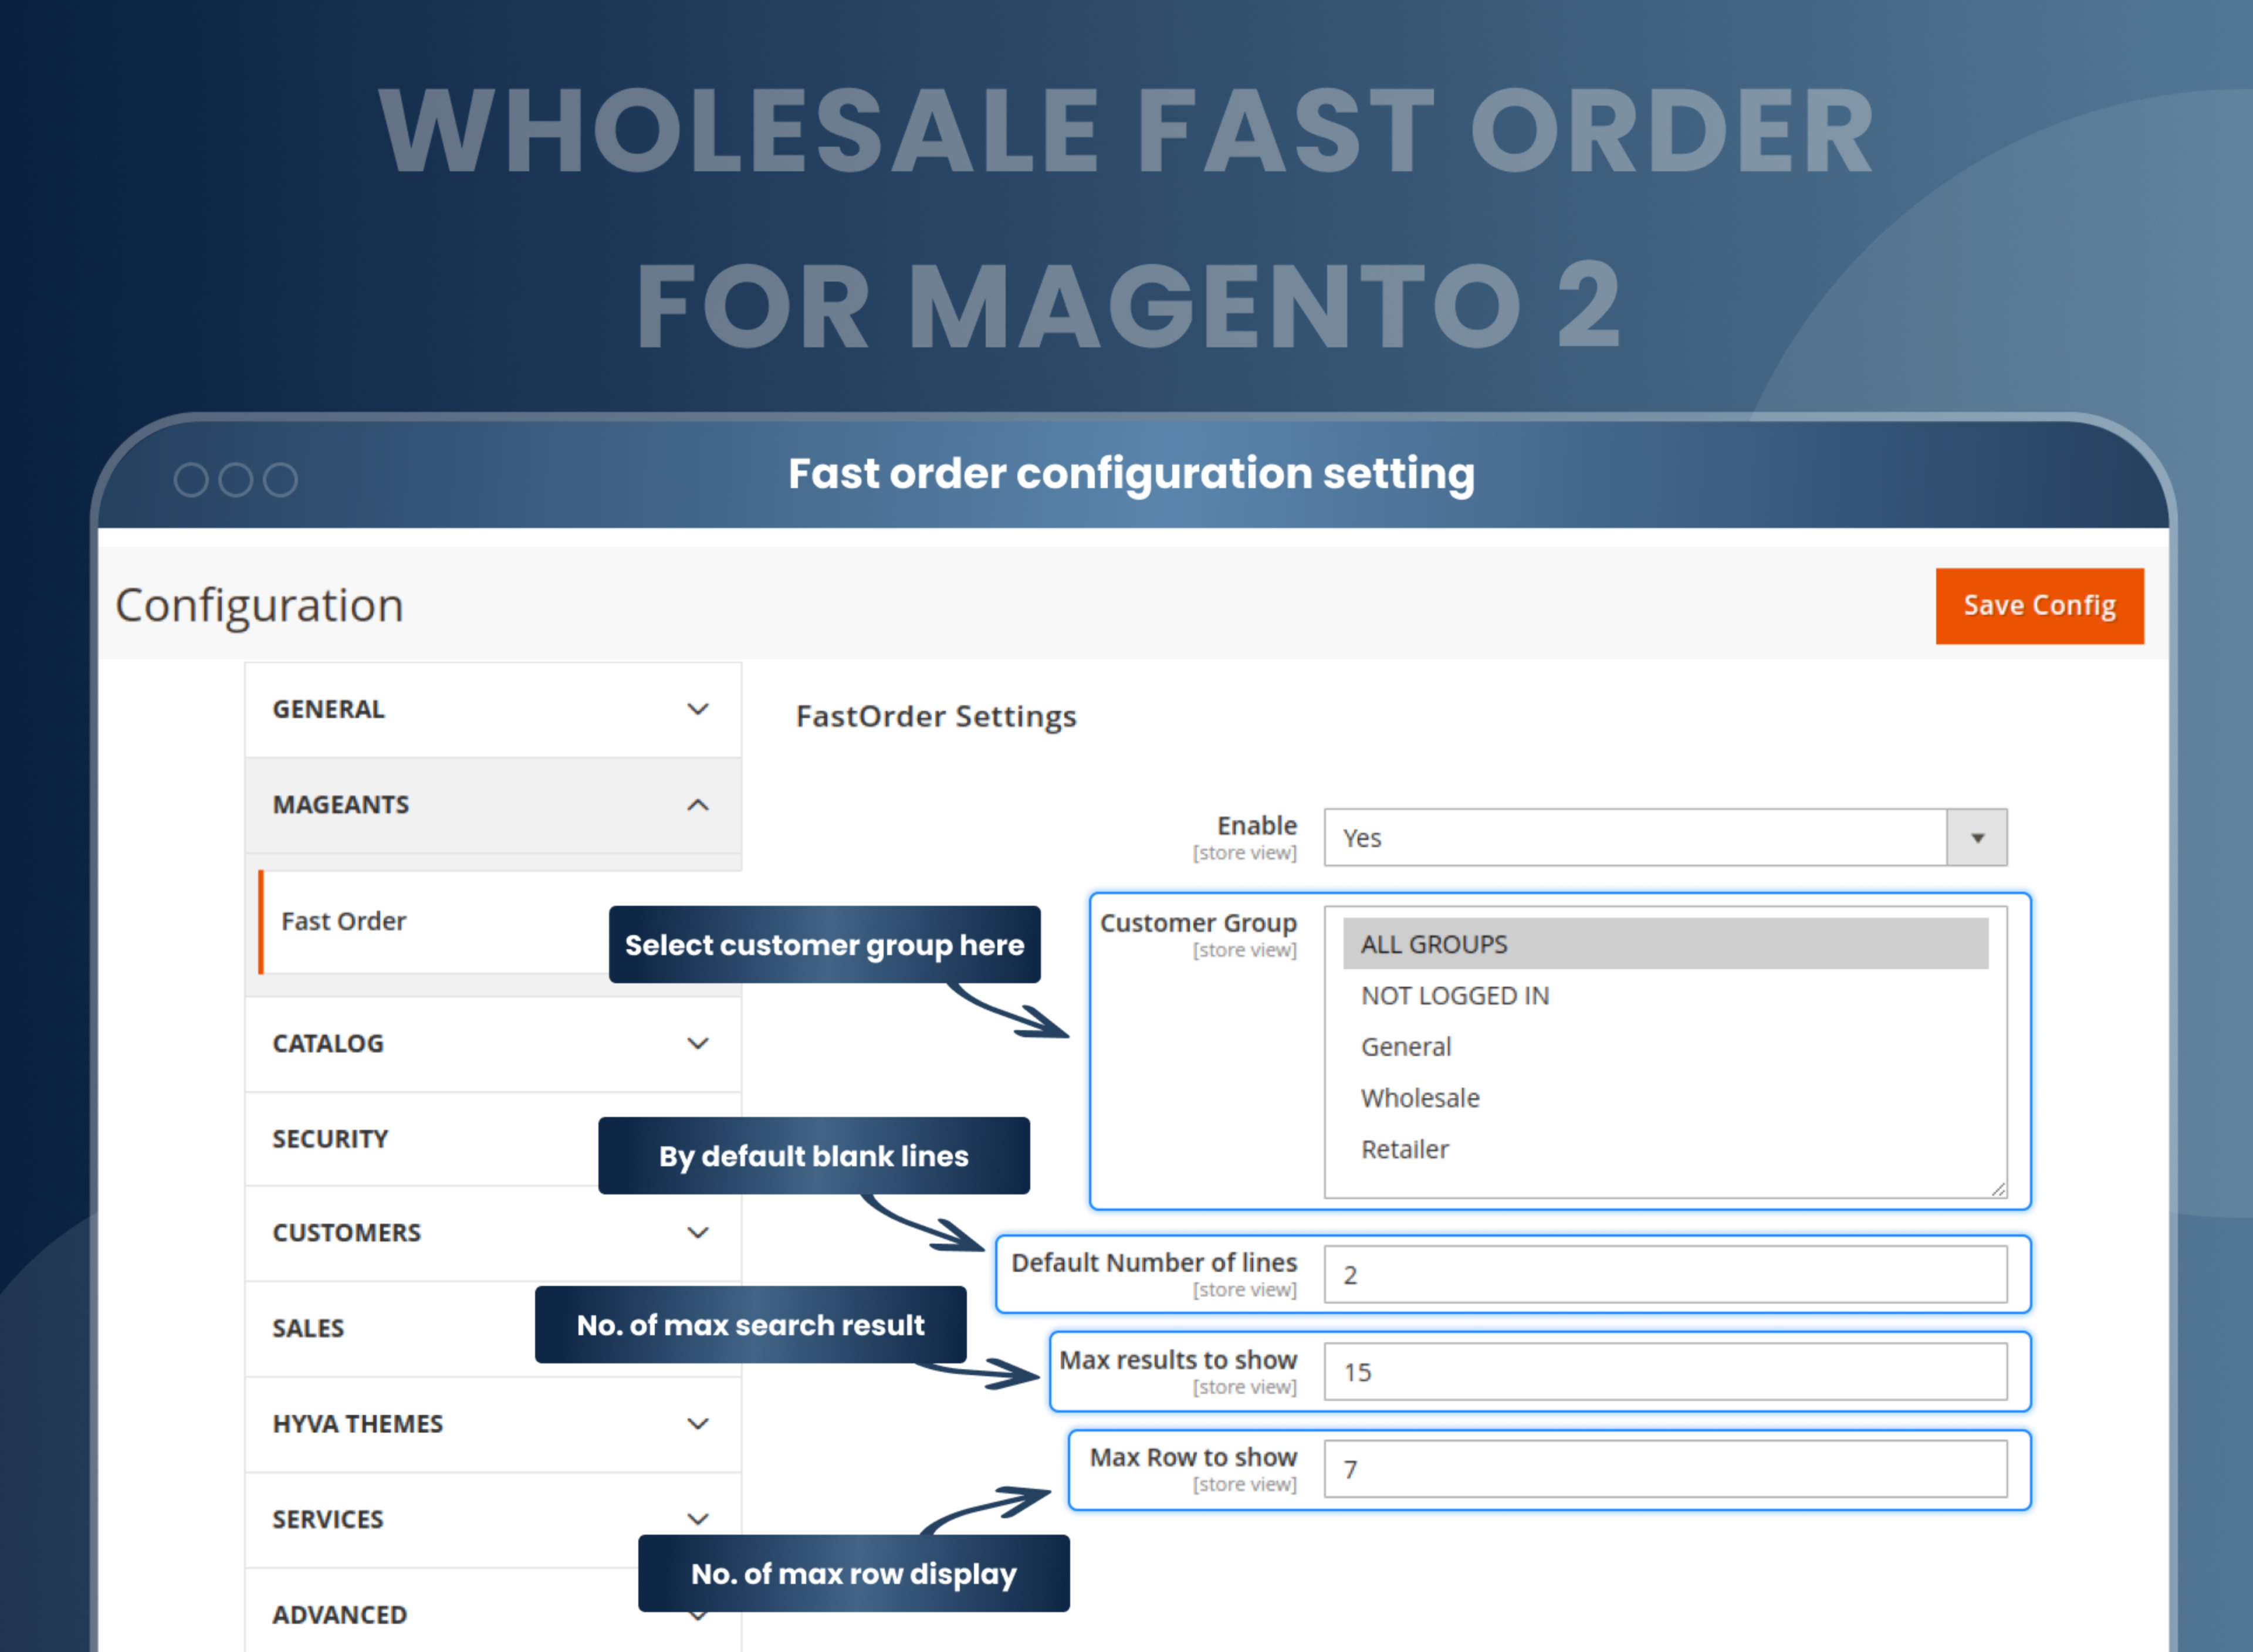Select Wholesale customer group
Viewport: 2253px width, 1652px height.
pos(1420,1097)
